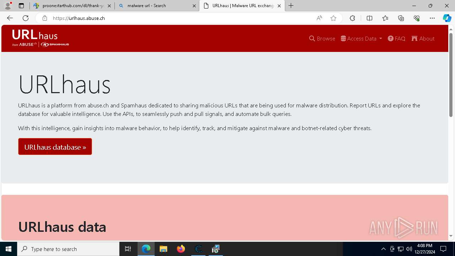Expand the Access Data dropdown
Viewport: 455px width, 256px height.
point(361,38)
